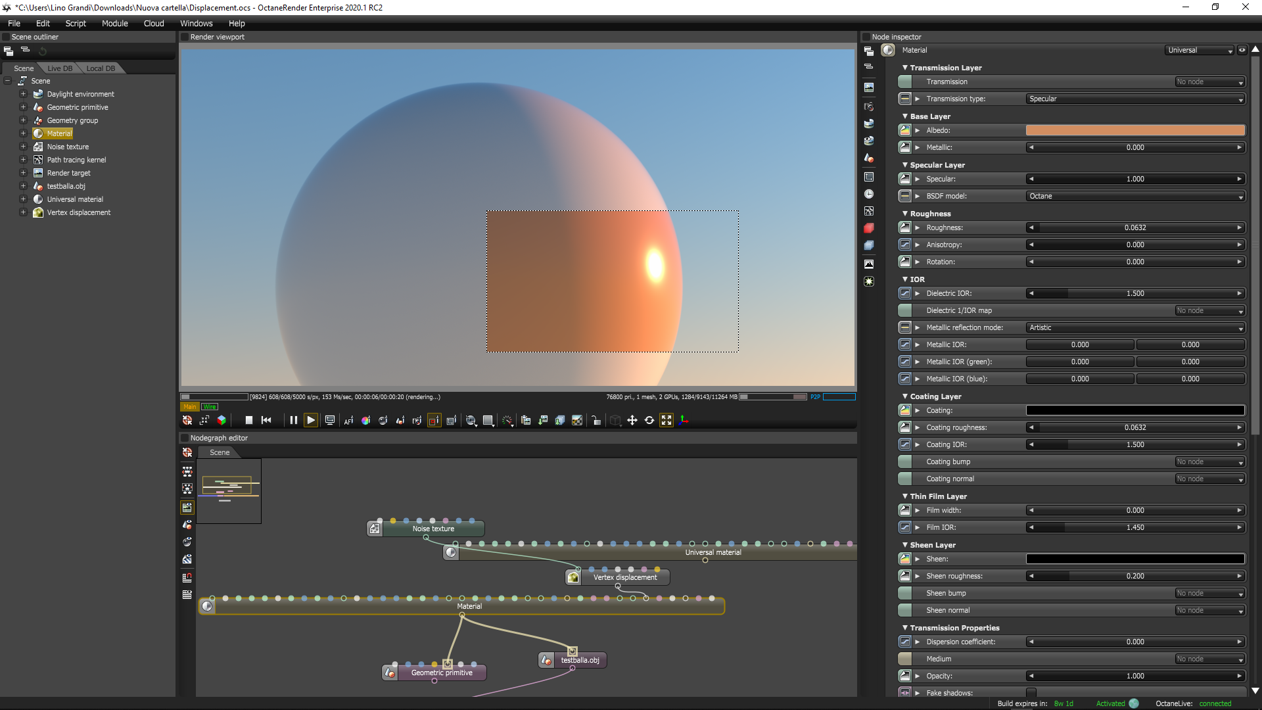Toggle the render region tool

click(x=434, y=420)
